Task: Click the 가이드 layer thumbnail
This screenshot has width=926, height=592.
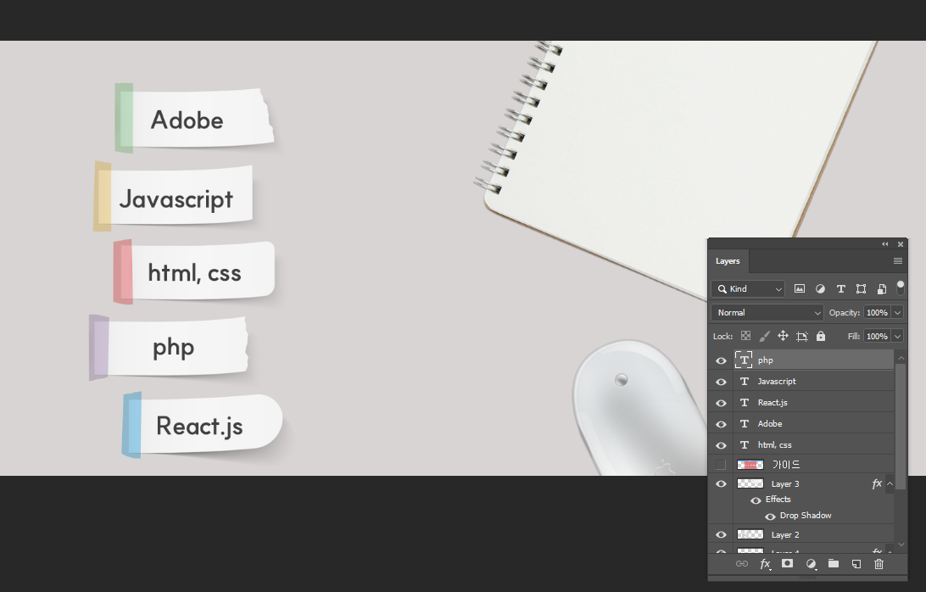Action: click(750, 465)
